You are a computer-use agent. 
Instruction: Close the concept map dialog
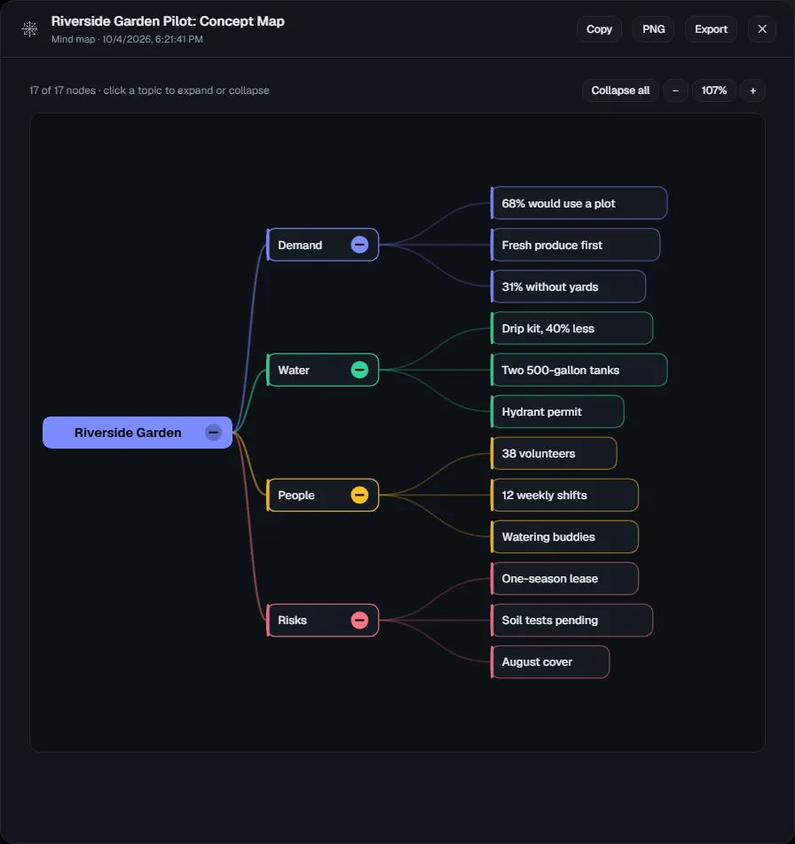[x=761, y=29]
